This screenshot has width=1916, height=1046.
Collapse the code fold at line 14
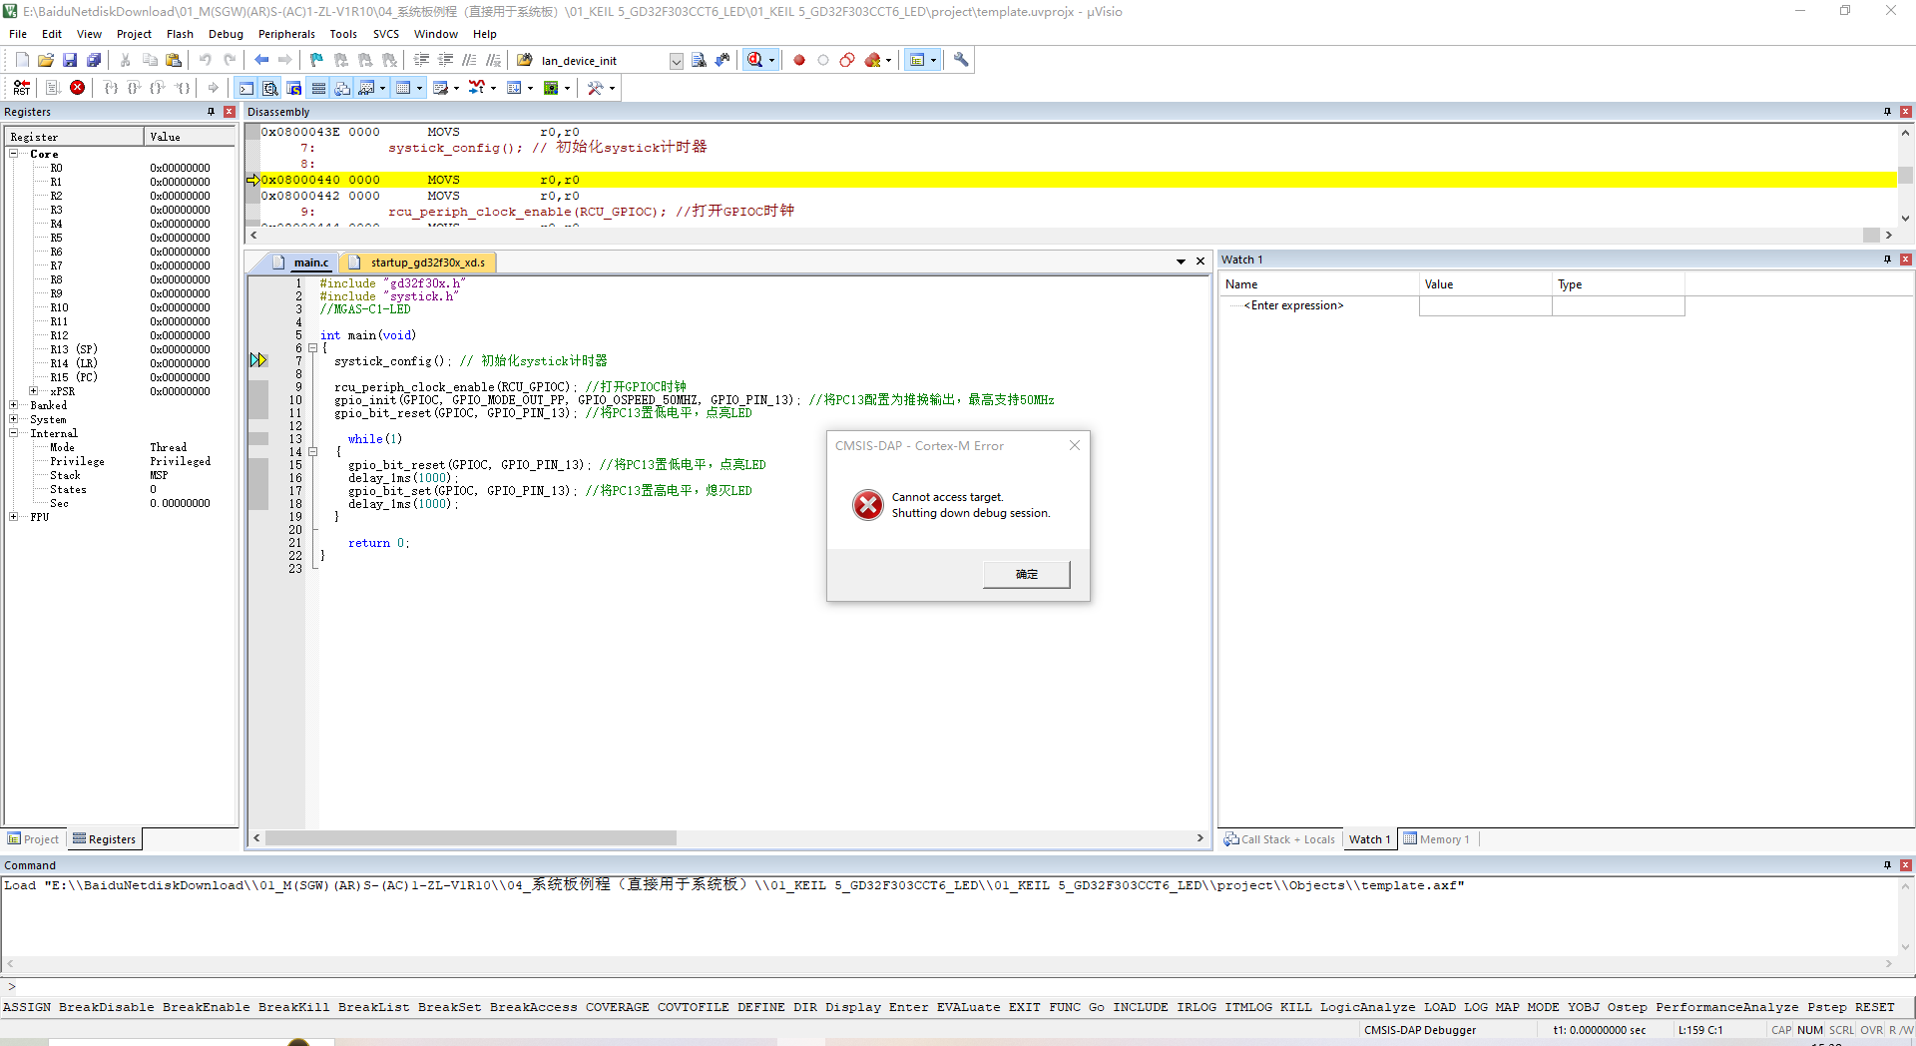312,452
